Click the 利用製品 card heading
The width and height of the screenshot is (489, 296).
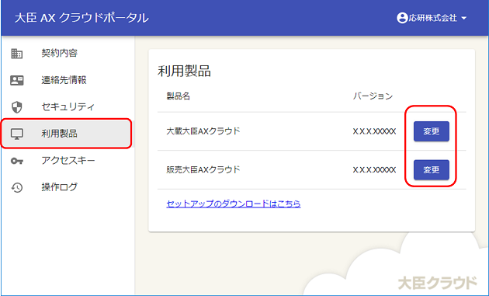(184, 71)
